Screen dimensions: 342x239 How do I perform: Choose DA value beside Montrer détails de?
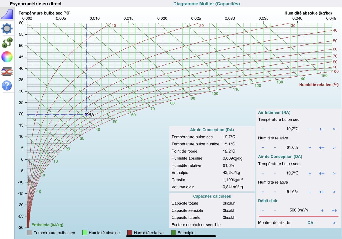tap(310, 222)
